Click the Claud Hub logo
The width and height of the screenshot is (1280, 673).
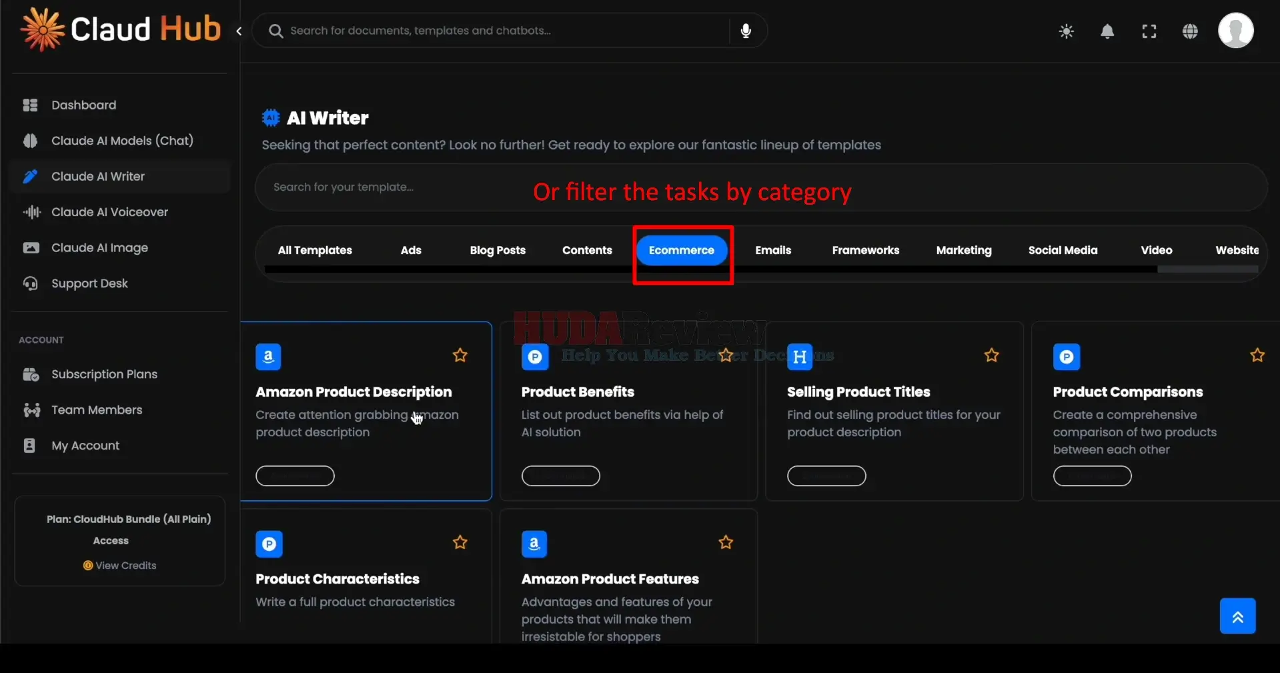point(121,29)
